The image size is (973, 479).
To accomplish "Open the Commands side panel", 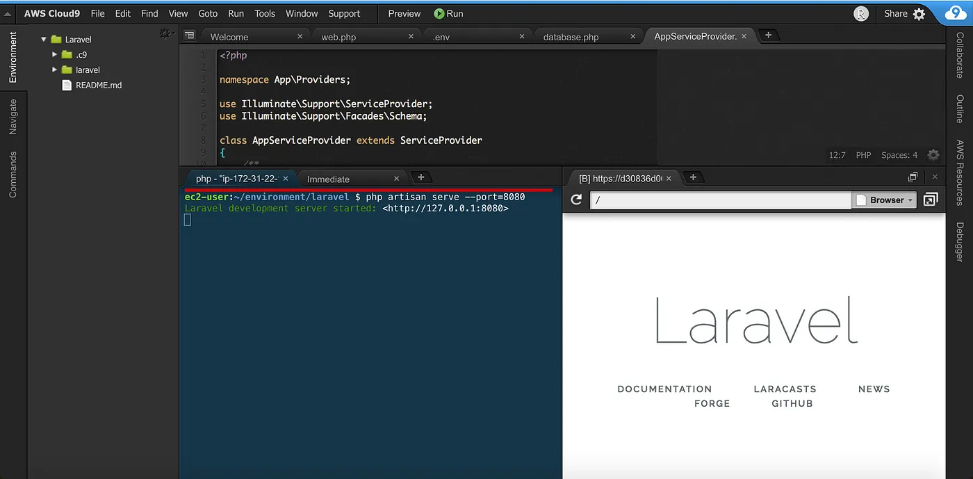I will click(13, 174).
